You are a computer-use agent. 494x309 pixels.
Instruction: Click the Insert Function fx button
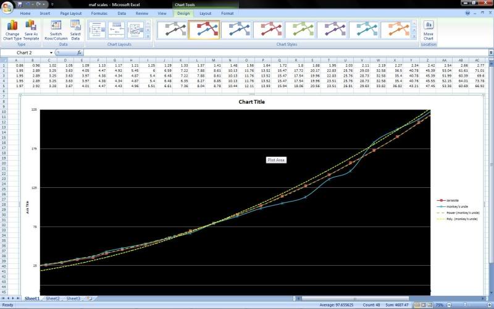(x=80, y=53)
